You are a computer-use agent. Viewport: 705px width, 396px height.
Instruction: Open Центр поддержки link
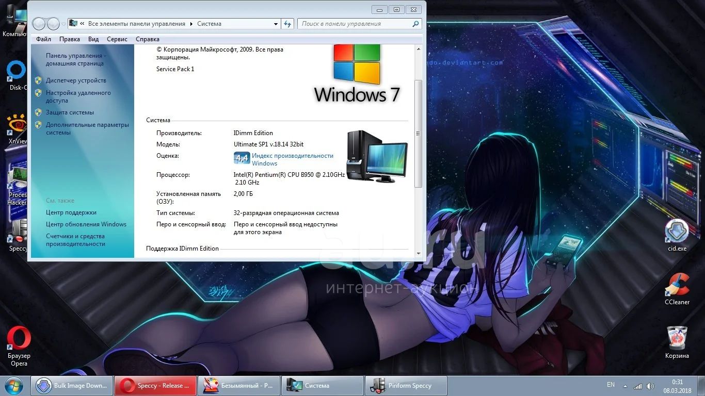click(x=71, y=212)
